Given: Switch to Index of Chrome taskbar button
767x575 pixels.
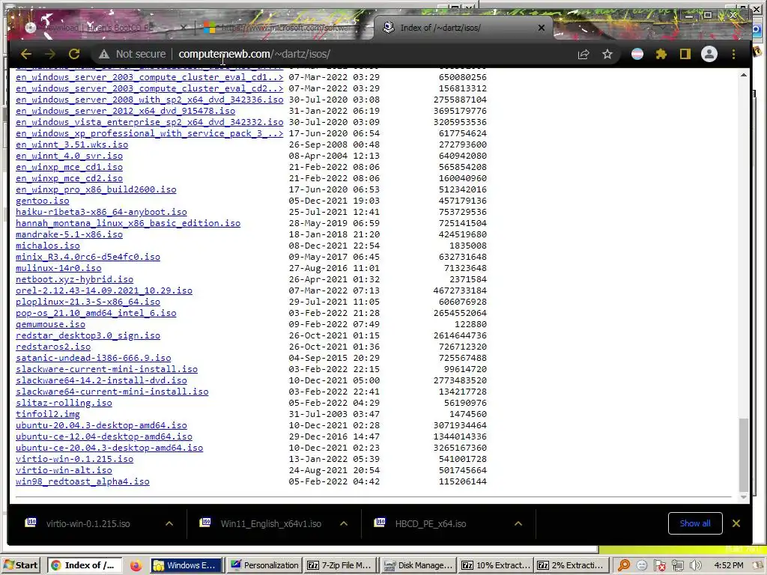Looking at the screenshot, I should click(x=84, y=565).
